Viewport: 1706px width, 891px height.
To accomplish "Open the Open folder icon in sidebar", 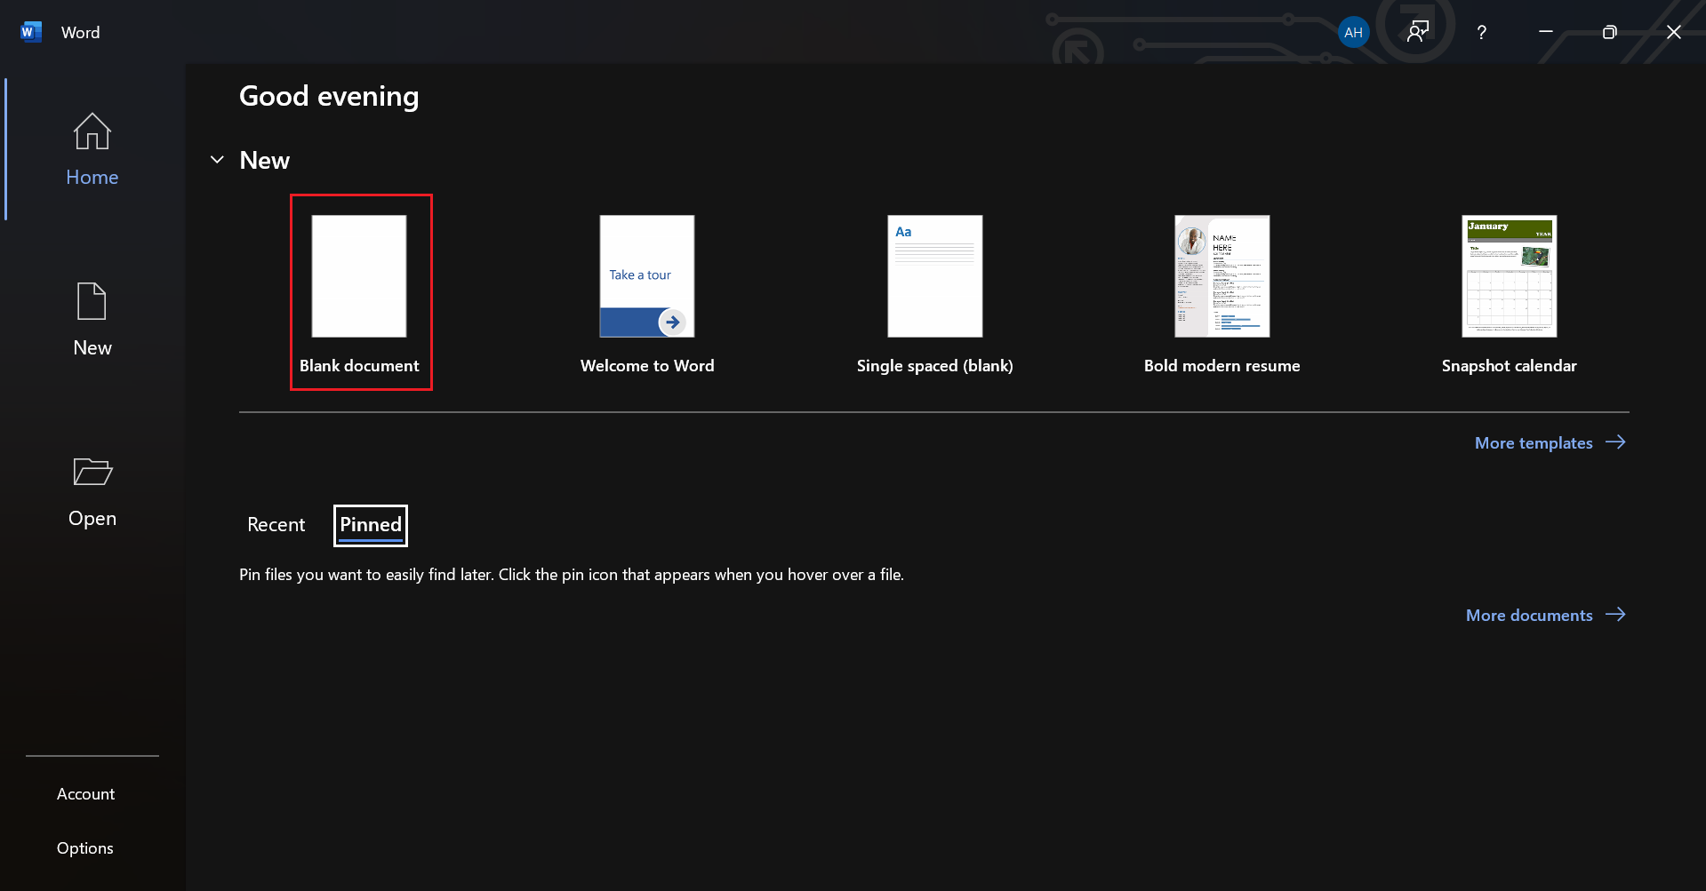I will click(92, 471).
